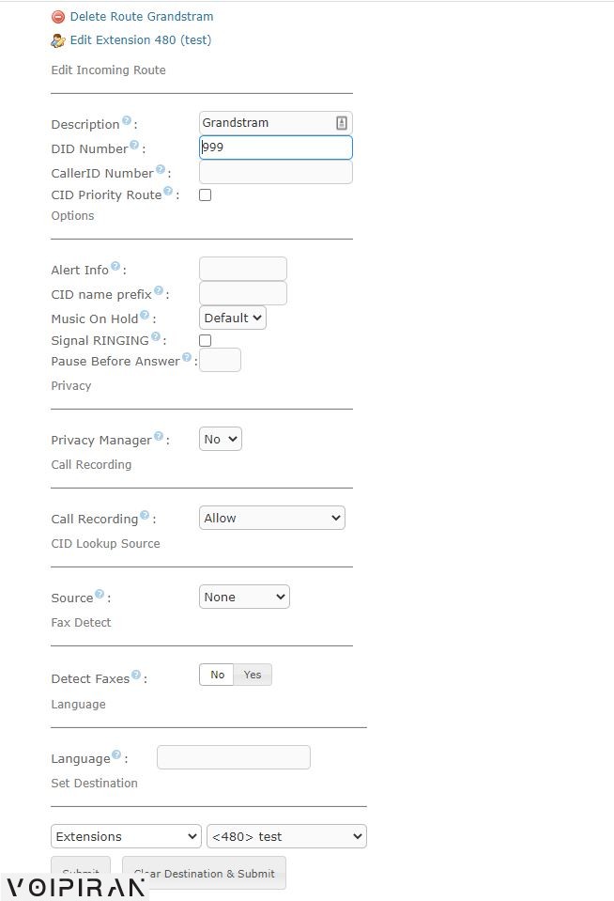Click the Edit Incoming Route heading
The image size is (614, 901).
[x=109, y=70]
